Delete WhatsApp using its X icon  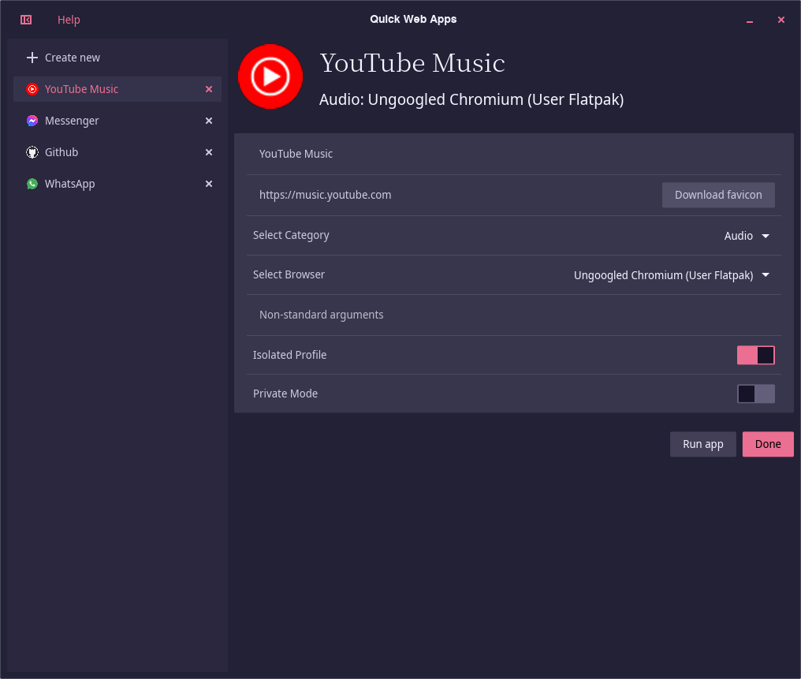(x=208, y=184)
